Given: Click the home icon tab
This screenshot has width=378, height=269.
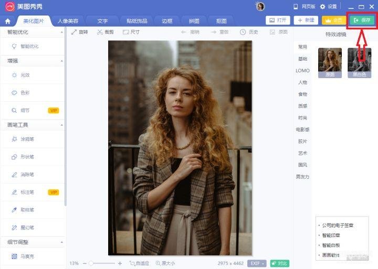Looking at the screenshot, I should [7, 21].
